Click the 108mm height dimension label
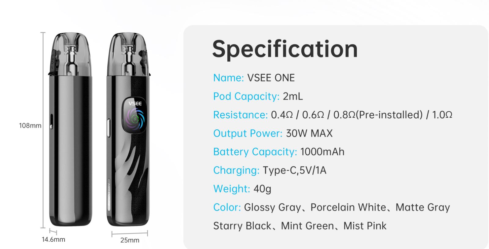 30,126
